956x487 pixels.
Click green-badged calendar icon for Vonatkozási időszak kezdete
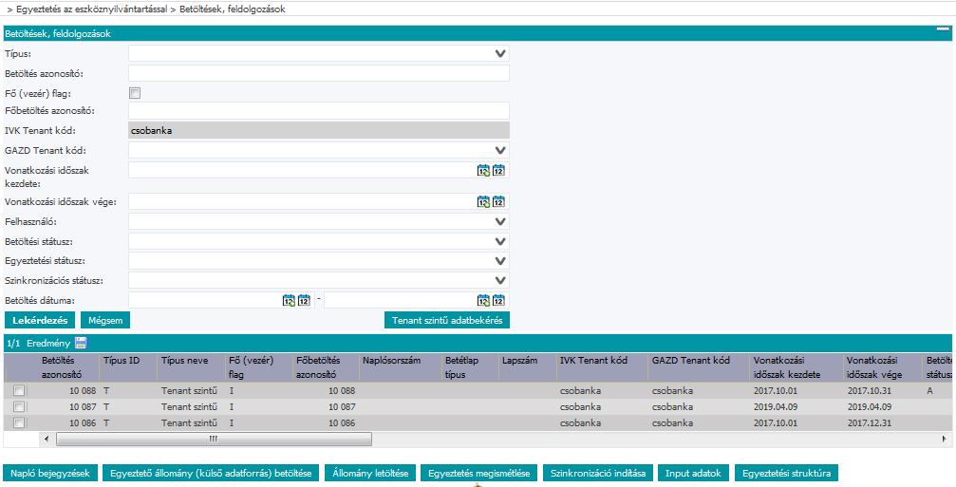pyautogui.click(x=483, y=171)
